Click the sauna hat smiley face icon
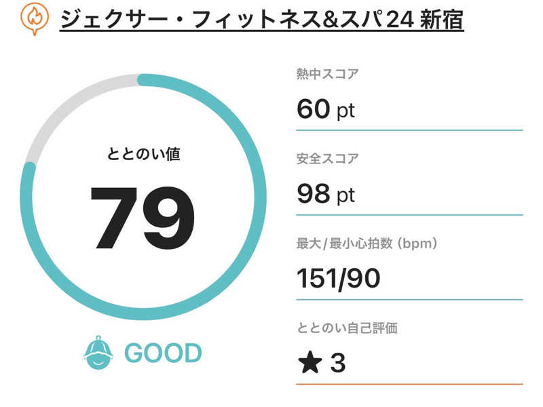The image size is (543, 407). pos(98,352)
